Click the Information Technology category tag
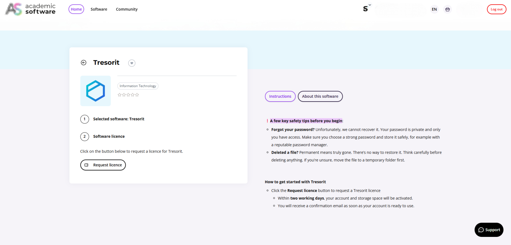 pyautogui.click(x=138, y=86)
